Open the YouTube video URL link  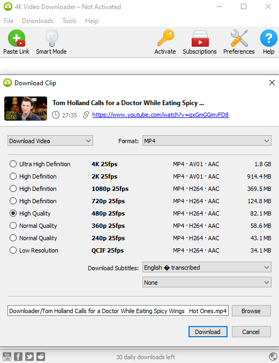161,115
